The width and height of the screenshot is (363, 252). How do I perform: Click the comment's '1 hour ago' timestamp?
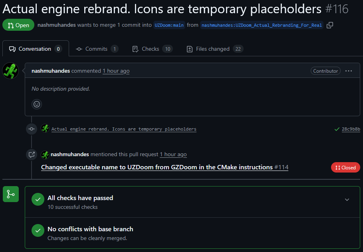point(116,71)
